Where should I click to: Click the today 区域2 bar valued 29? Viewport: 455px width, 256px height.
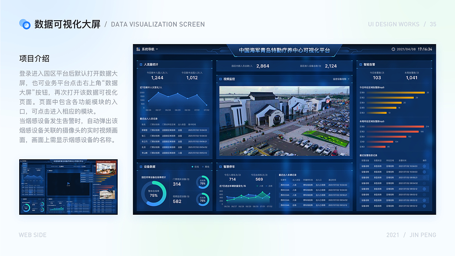coord(390,97)
